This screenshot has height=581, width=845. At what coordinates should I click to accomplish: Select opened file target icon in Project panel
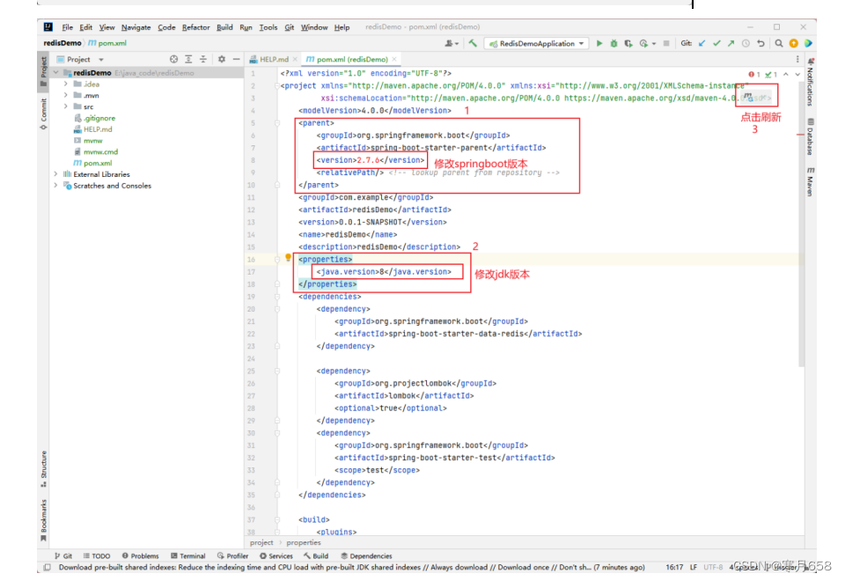[173, 59]
